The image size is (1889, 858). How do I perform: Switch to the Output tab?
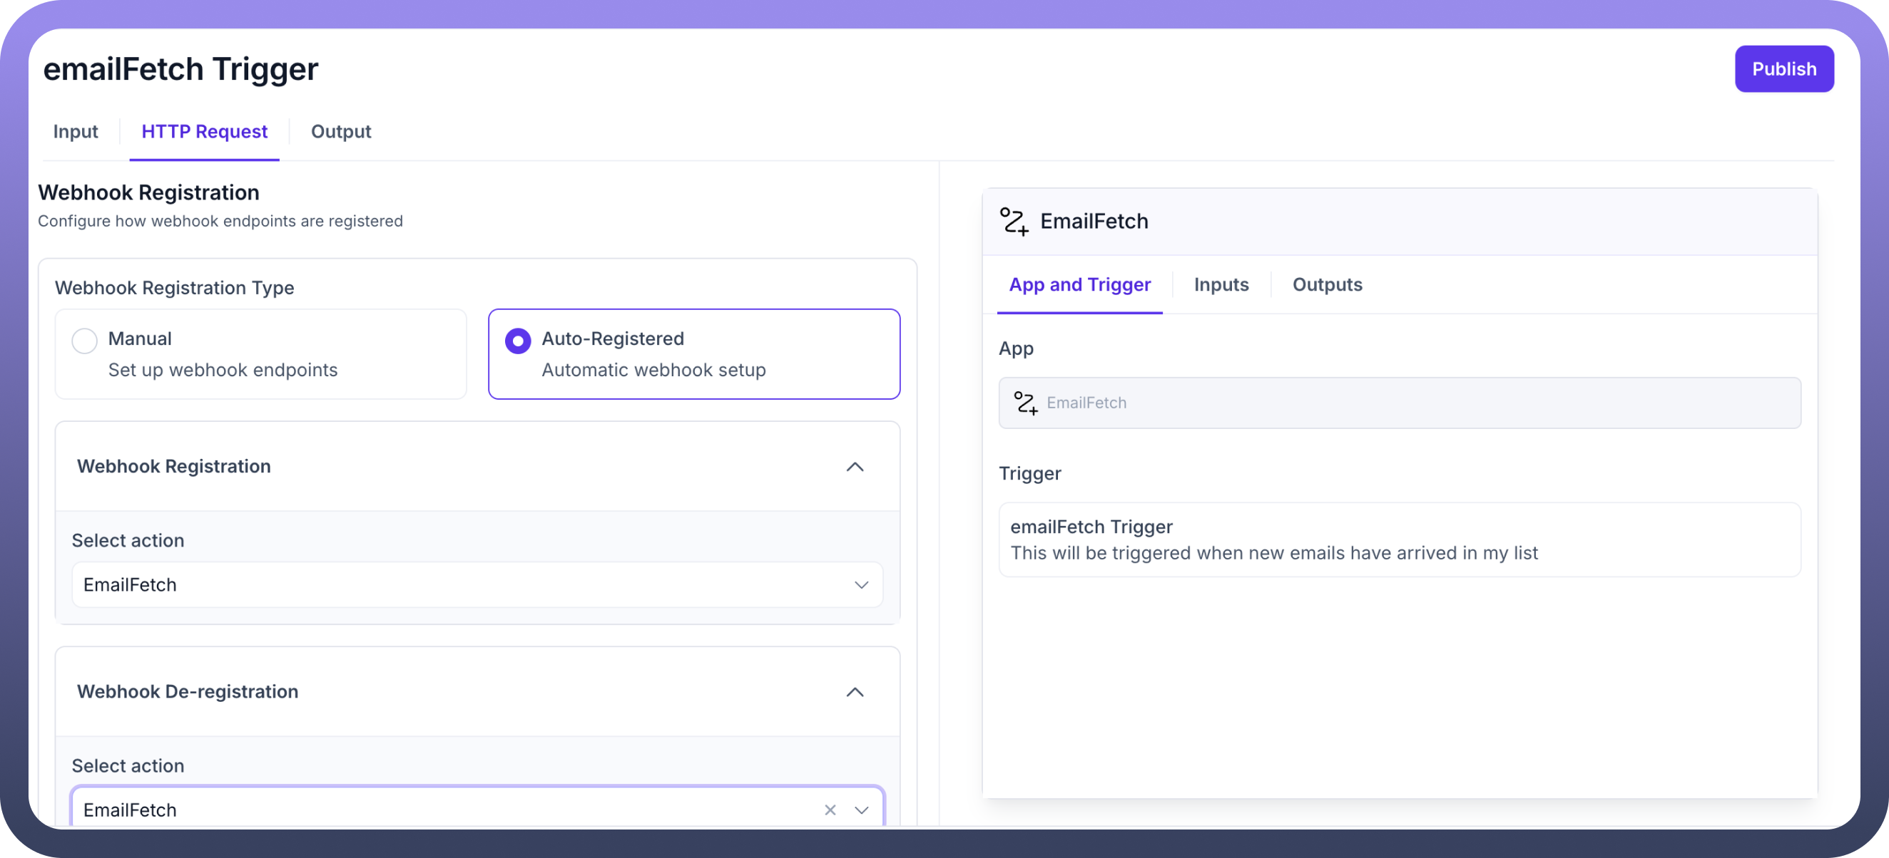[x=341, y=132]
